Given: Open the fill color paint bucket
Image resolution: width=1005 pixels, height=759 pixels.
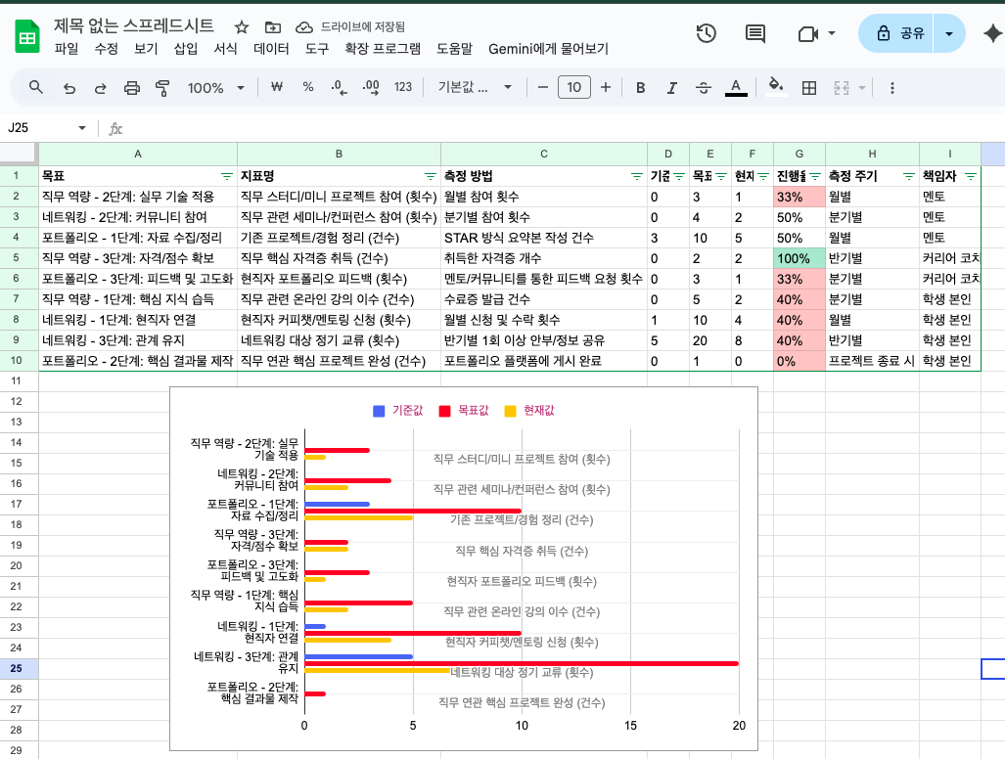Looking at the screenshot, I should [776, 88].
